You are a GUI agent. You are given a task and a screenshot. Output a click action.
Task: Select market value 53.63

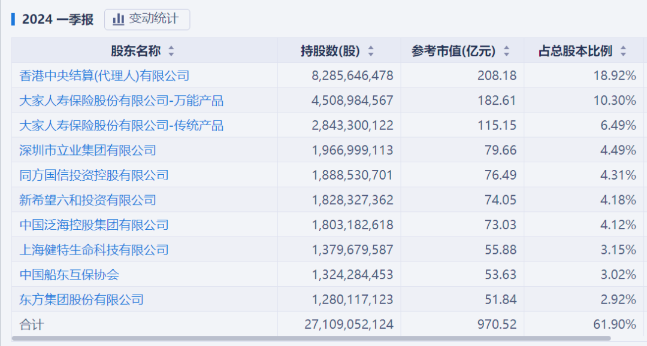500,275
